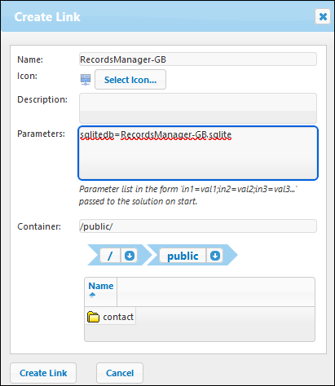This screenshot has height=386, width=335.
Task: Click the Container path field showing /public/
Action: point(198,226)
